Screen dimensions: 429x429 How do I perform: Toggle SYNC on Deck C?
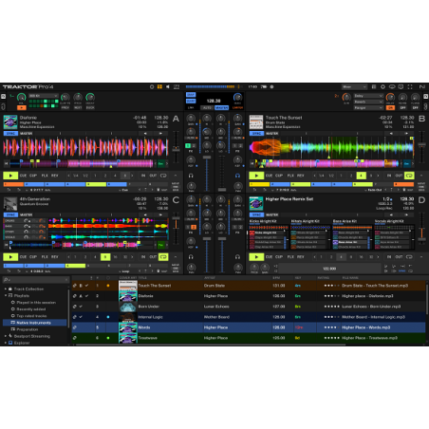coord(10,214)
